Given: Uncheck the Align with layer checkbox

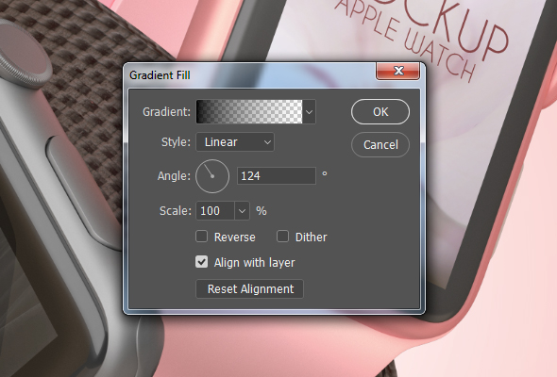Looking at the screenshot, I should (202, 262).
